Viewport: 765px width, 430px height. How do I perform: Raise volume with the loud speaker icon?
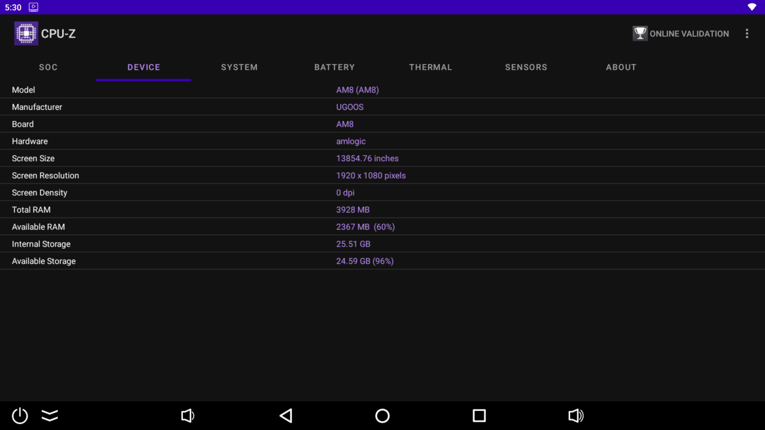(576, 416)
